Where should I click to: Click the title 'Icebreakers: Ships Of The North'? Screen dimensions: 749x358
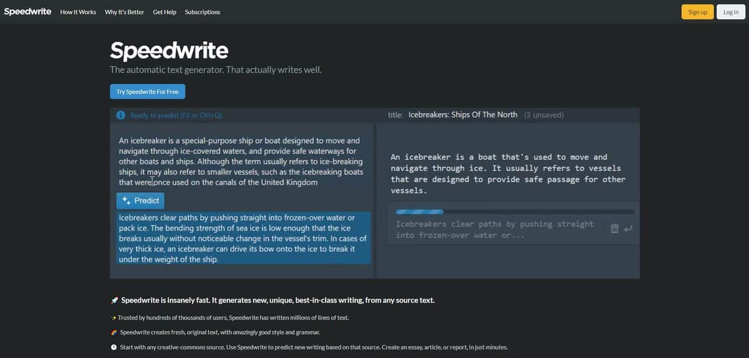tap(463, 114)
